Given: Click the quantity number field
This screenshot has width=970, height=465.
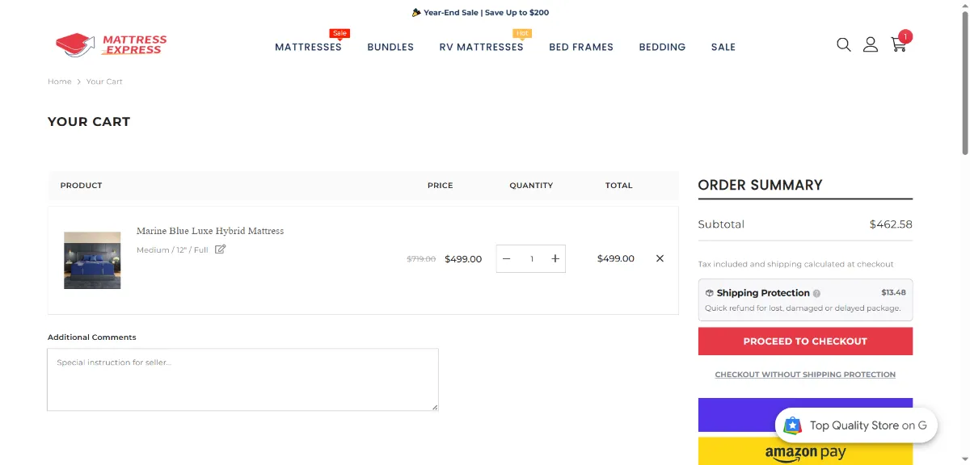Looking at the screenshot, I should click(x=531, y=258).
